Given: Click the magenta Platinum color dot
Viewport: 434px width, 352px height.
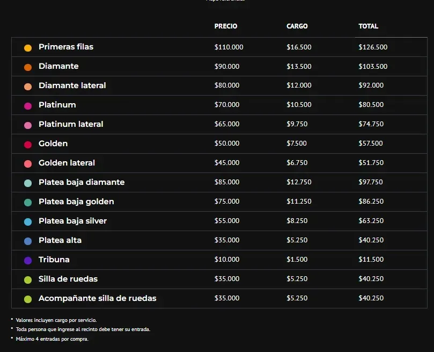Looking at the screenshot, I should [x=28, y=106].
